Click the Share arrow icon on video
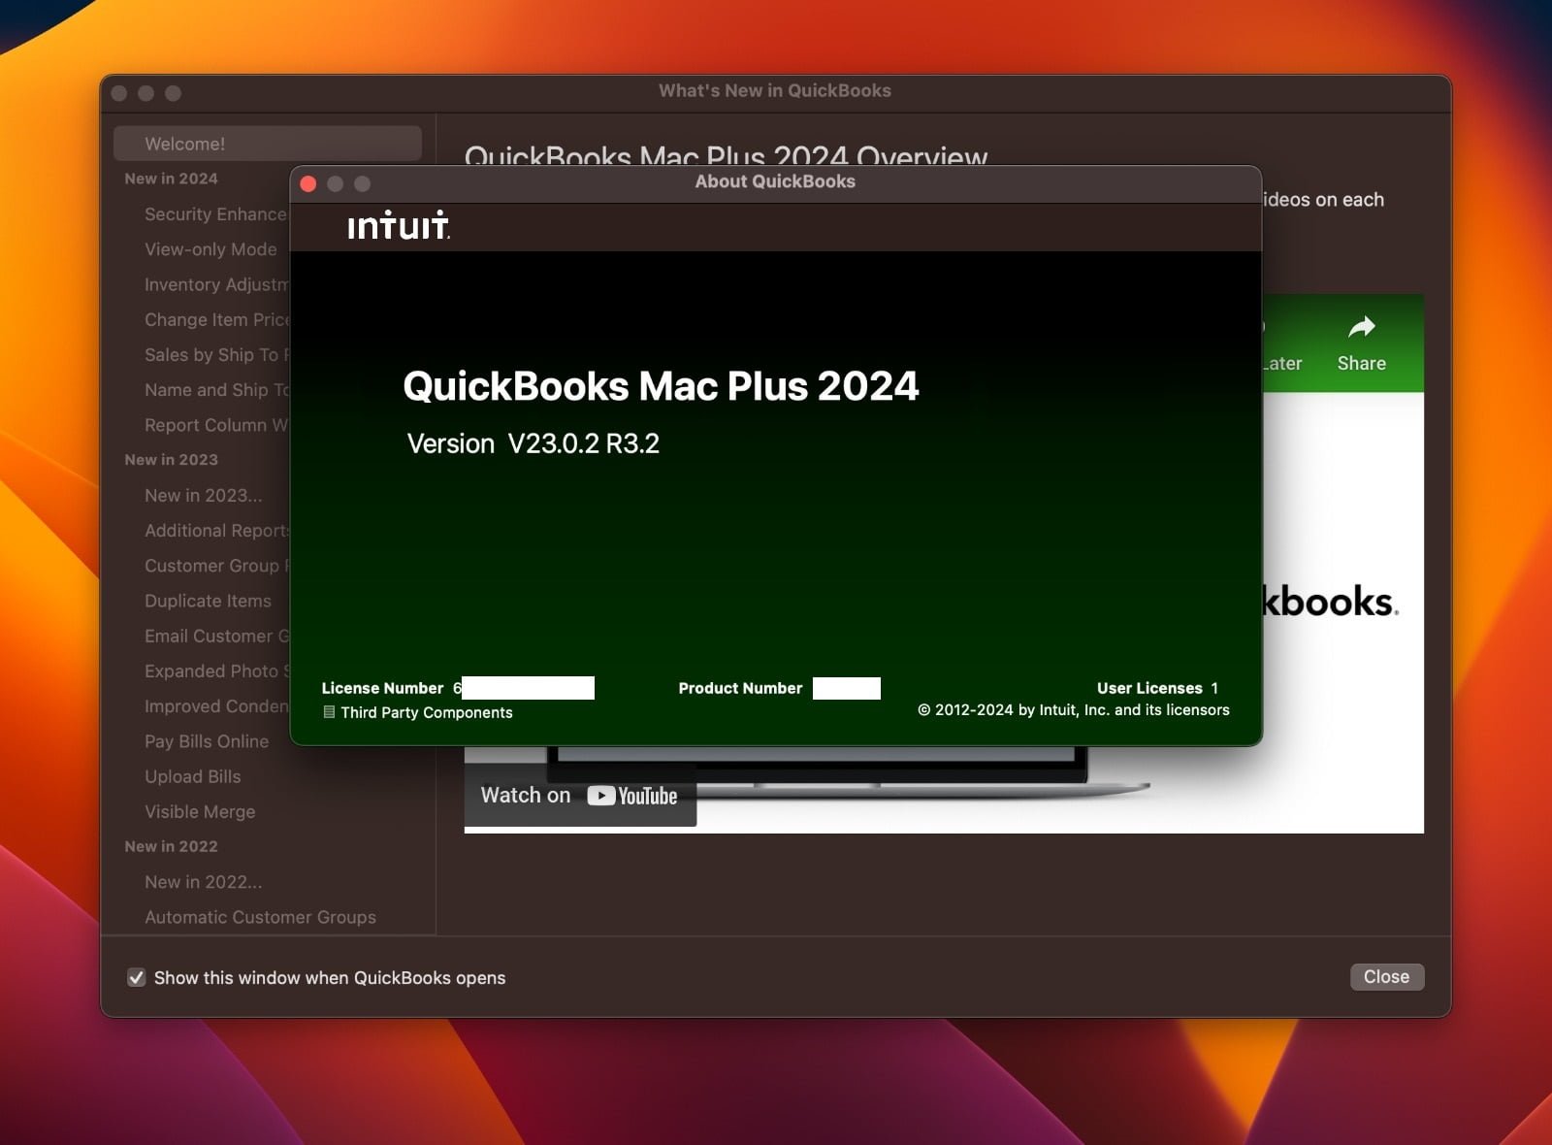The height and width of the screenshot is (1145, 1552). (x=1361, y=327)
